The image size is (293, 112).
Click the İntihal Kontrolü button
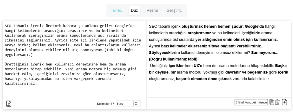point(246,102)
